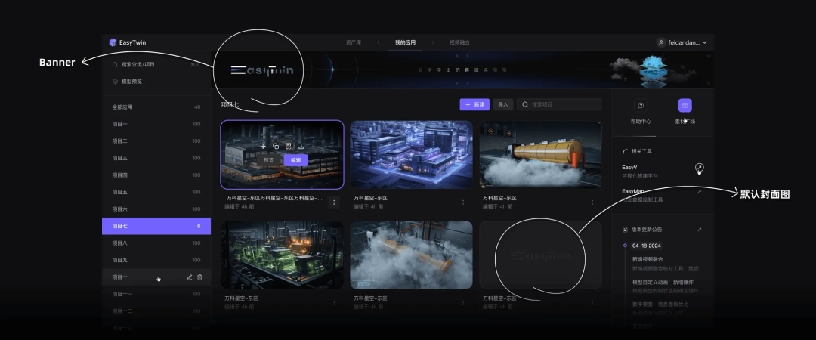Switch to 视频融合 tab
816x340 pixels.
459,43
